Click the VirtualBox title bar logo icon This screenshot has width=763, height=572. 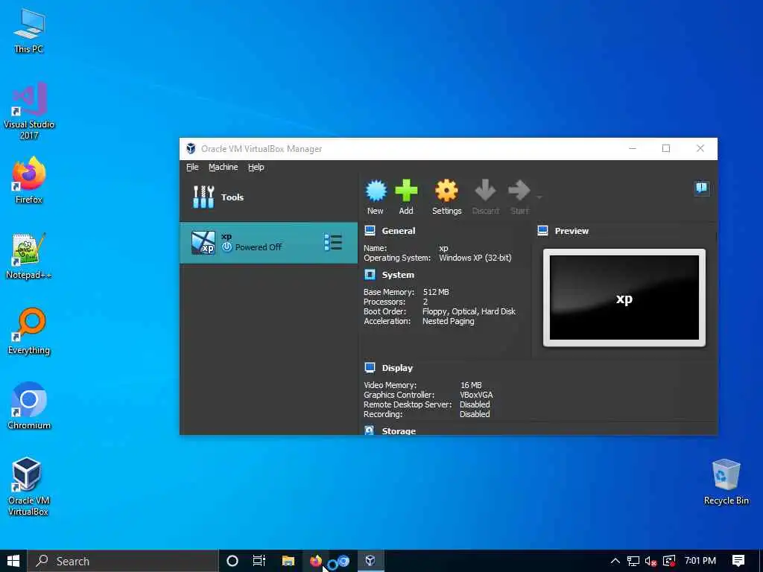[191, 148]
